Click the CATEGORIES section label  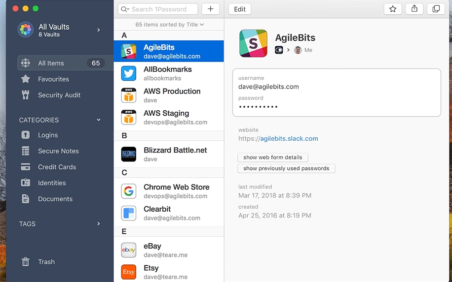pos(39,120)
